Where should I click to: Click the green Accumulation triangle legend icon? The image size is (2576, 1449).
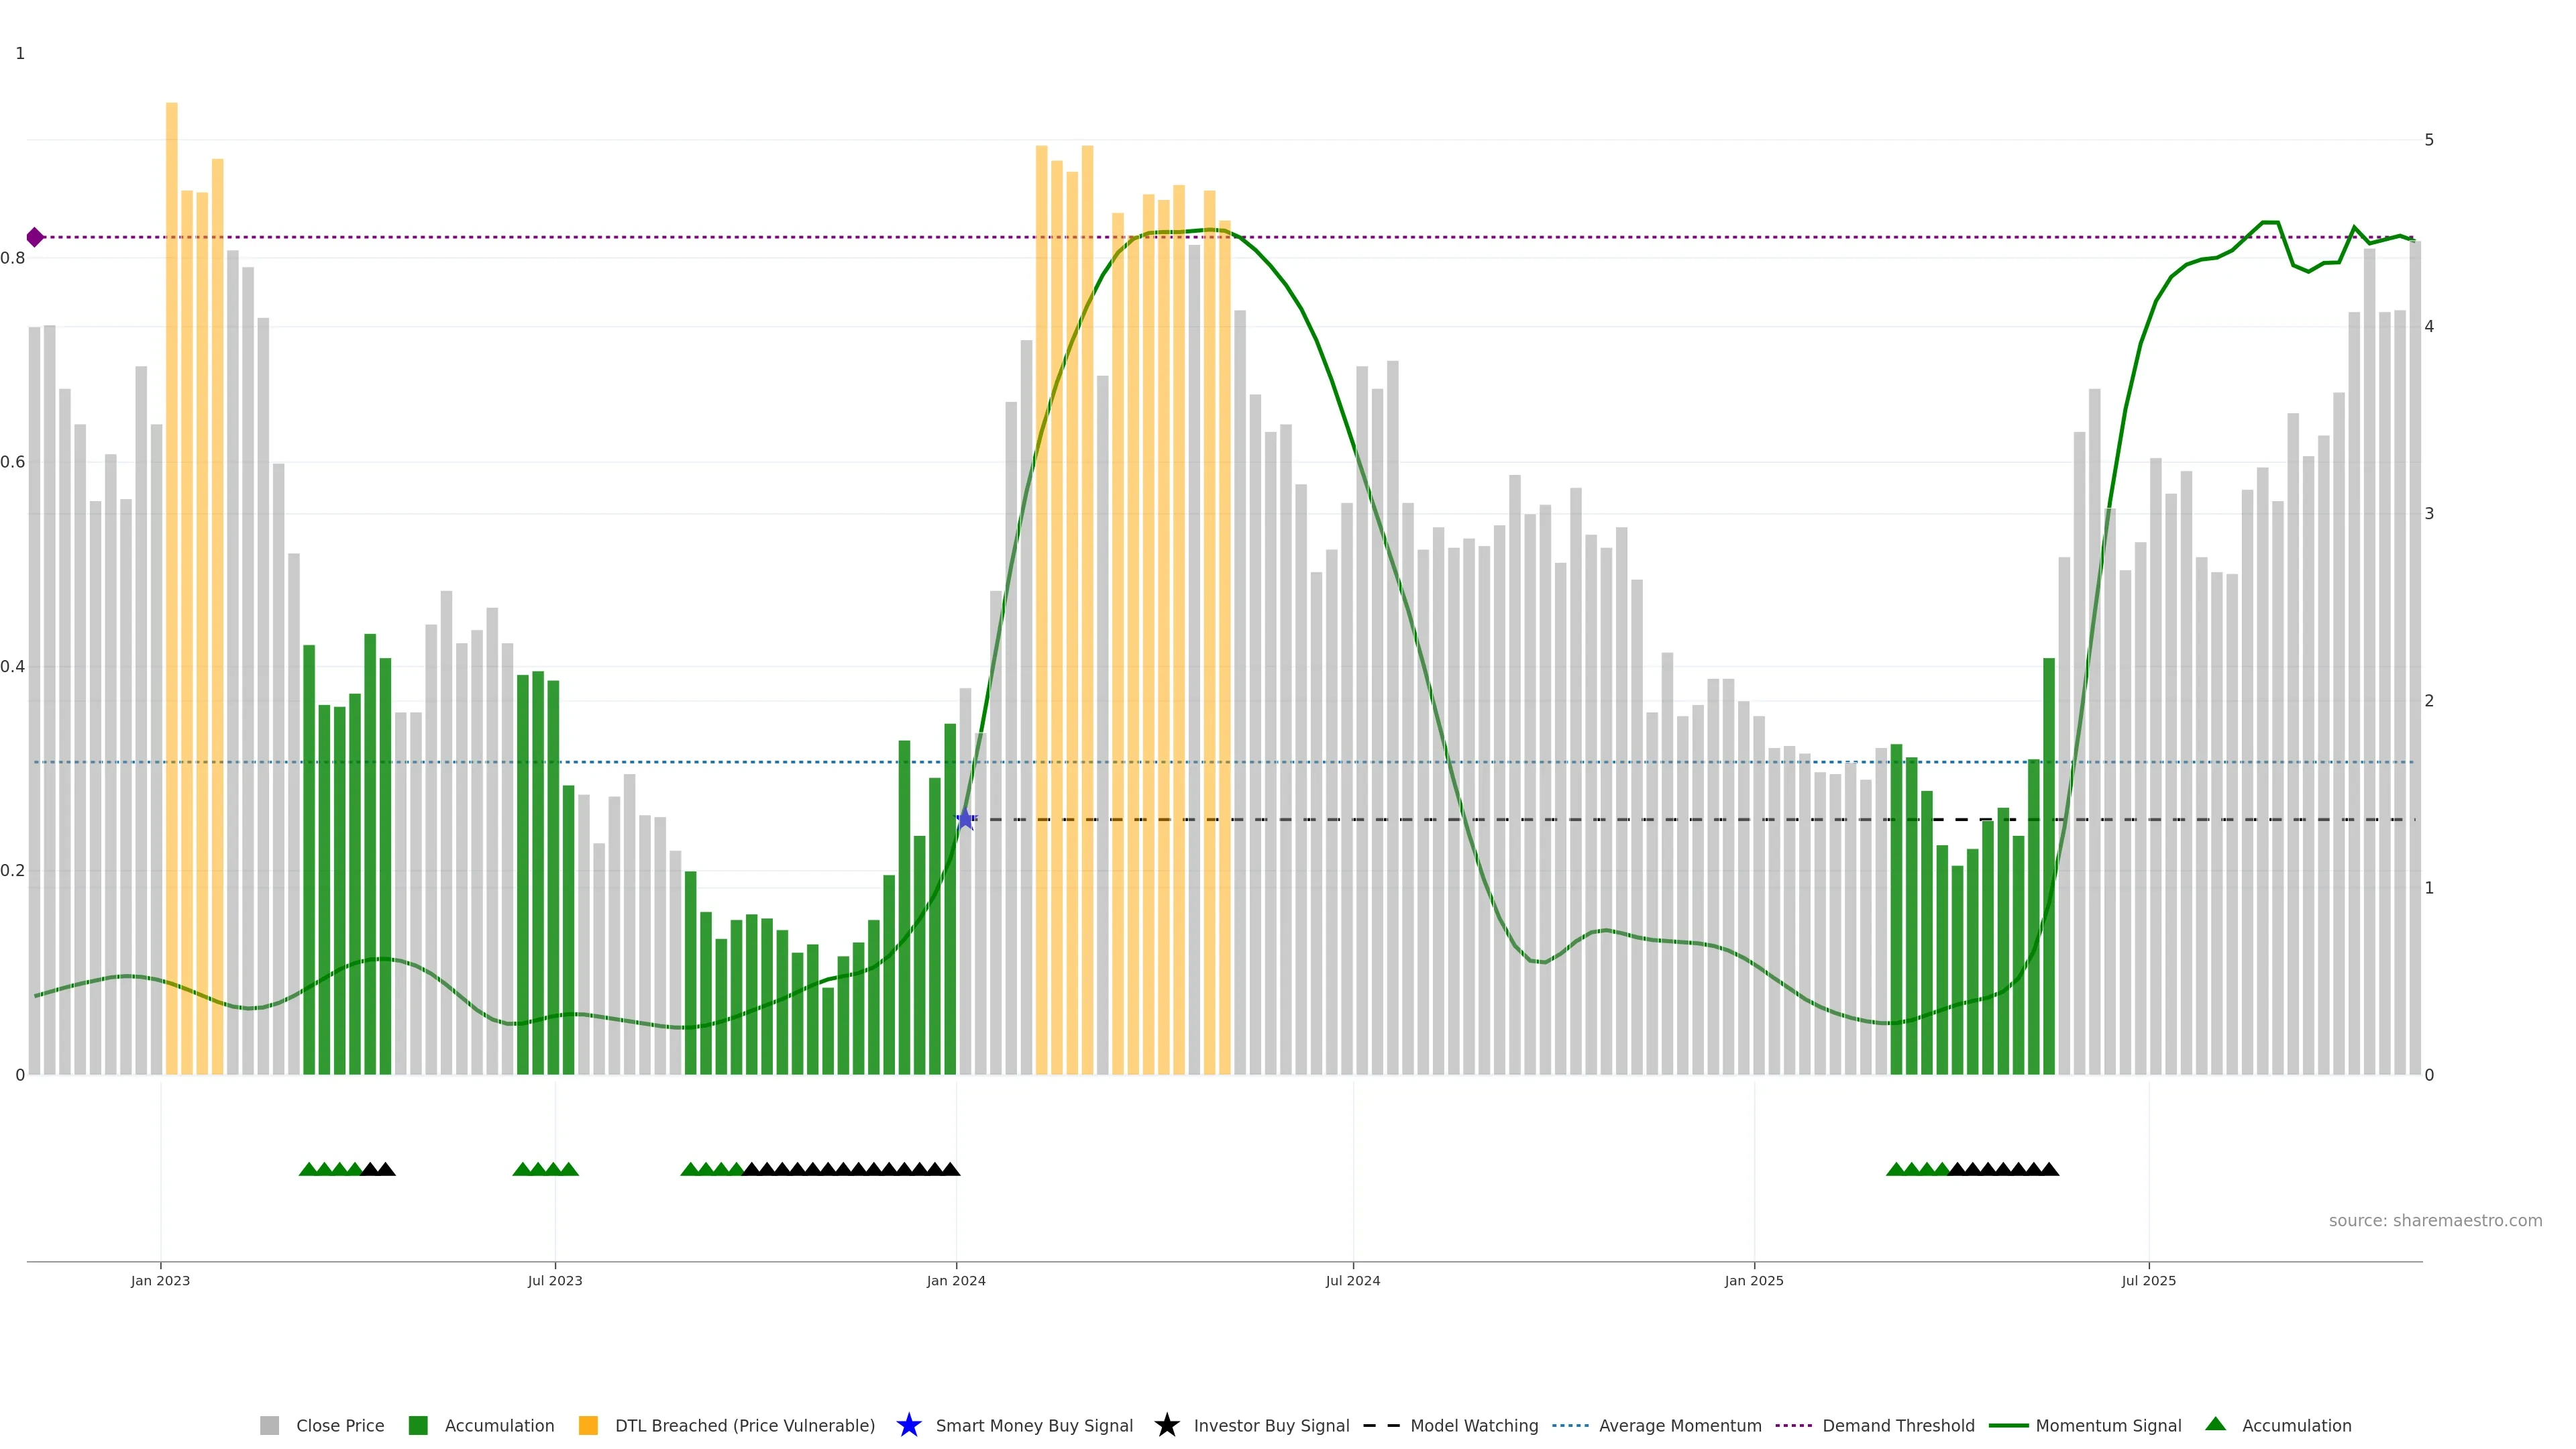point(2216,1424)
